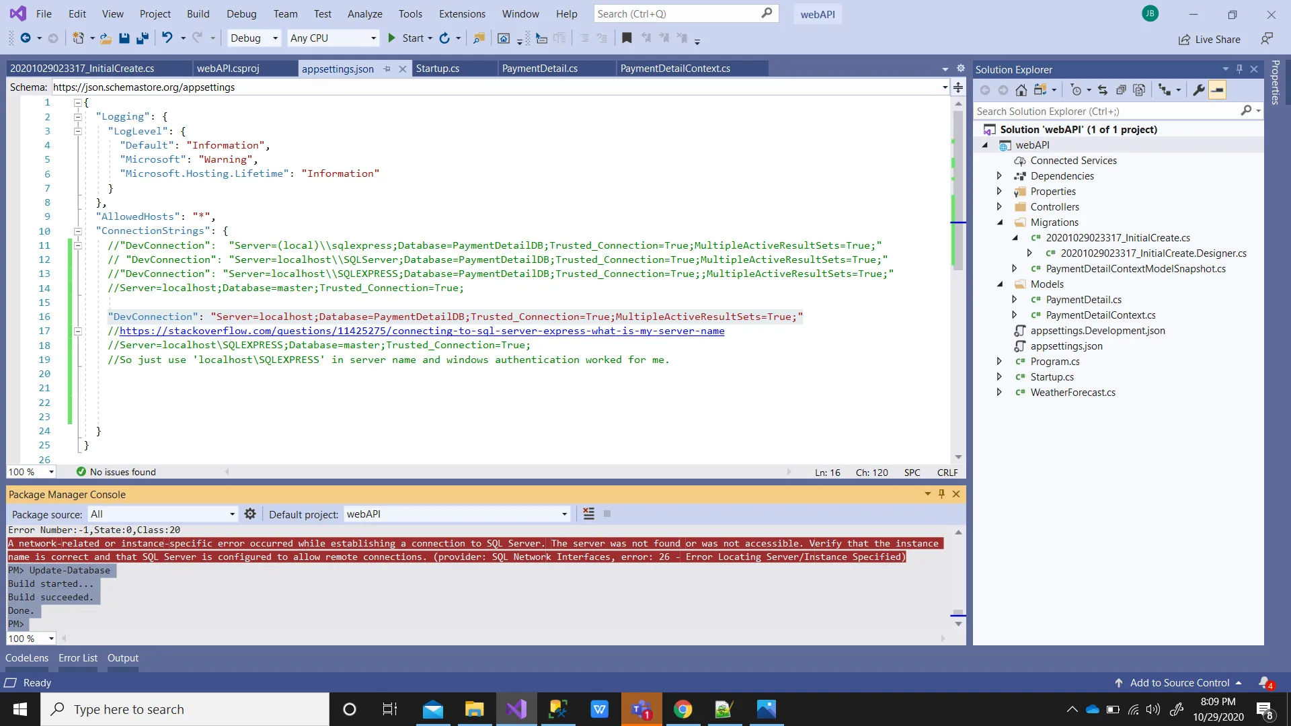Switch to the PaymentDetail.cs tab
Viewport: 1291px width, 726px height.
coord(540,69)
